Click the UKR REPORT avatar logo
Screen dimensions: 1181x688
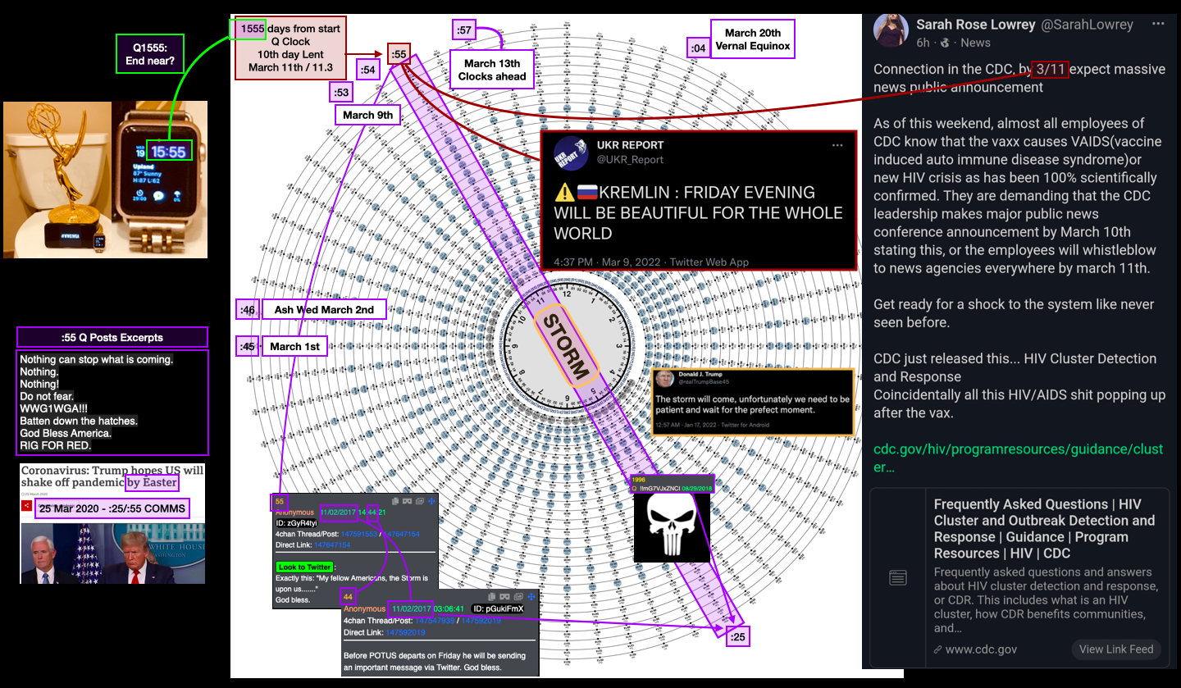coord(572,152)
